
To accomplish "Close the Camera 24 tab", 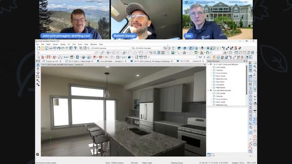I will click(203, 61).
